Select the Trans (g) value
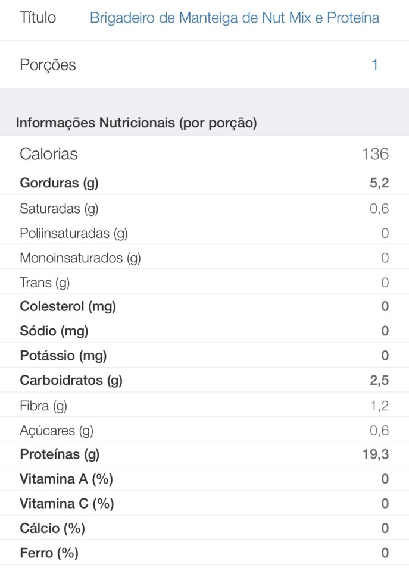The width and height of the screenshot is (409, 571). [x=385, y=283]
